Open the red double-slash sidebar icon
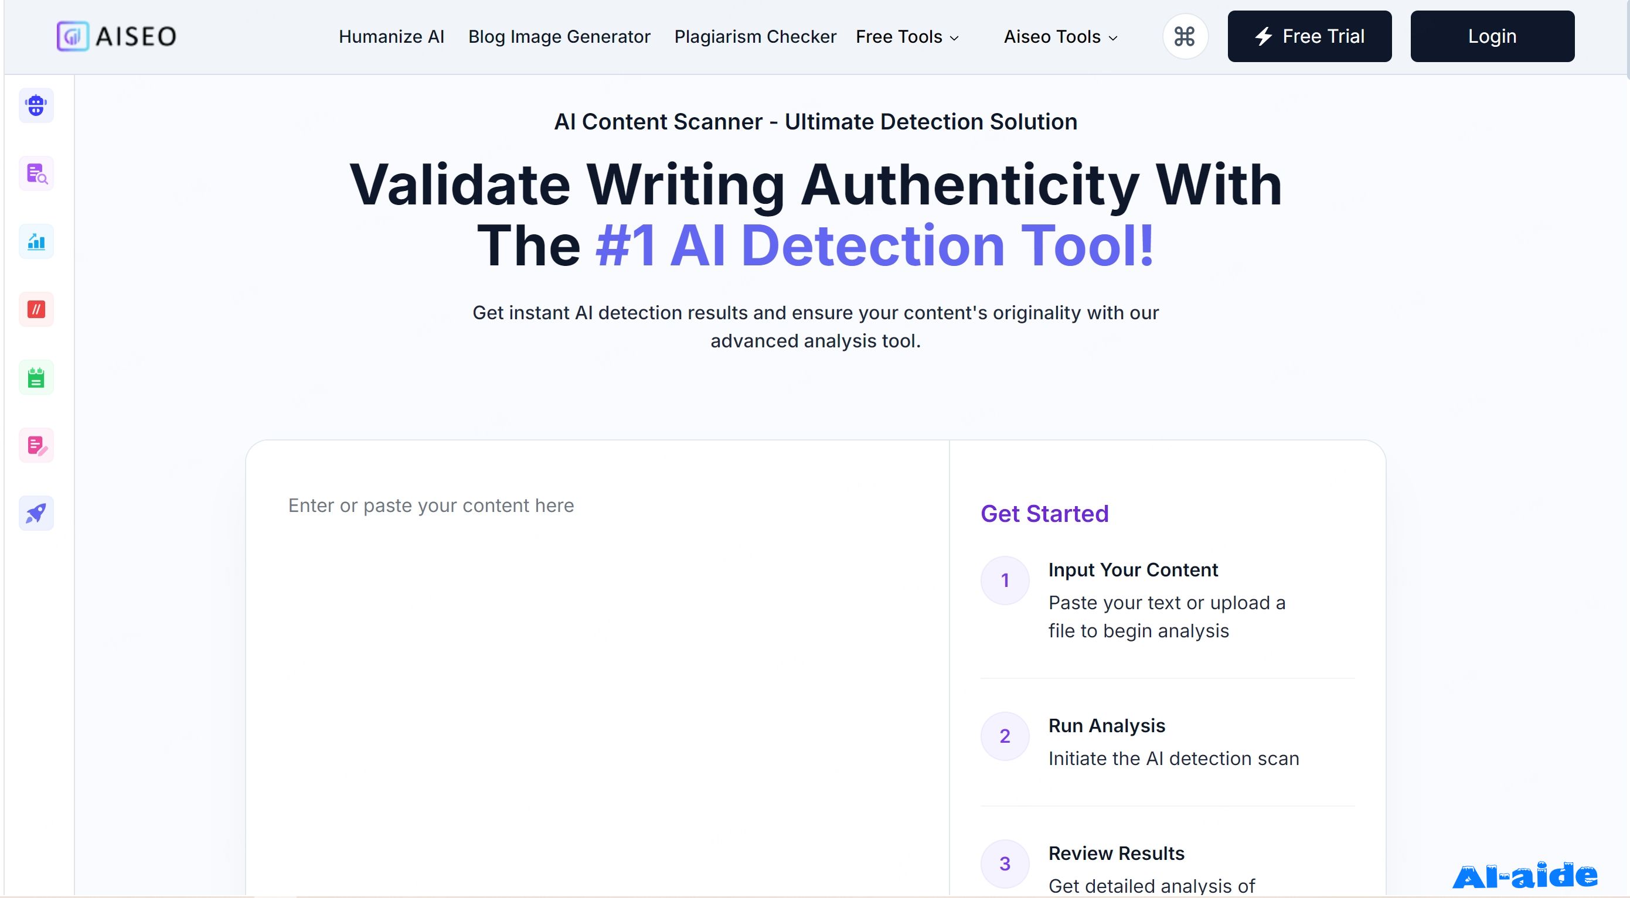The width and height of the screenshot is (1630, 898). click(x=36, y=309)
